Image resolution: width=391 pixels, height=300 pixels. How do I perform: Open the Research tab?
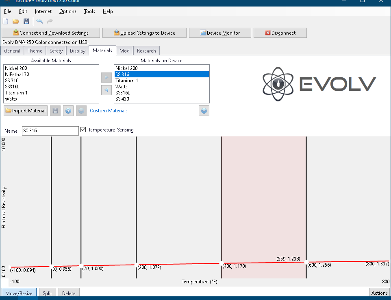[x=146, y=51]
